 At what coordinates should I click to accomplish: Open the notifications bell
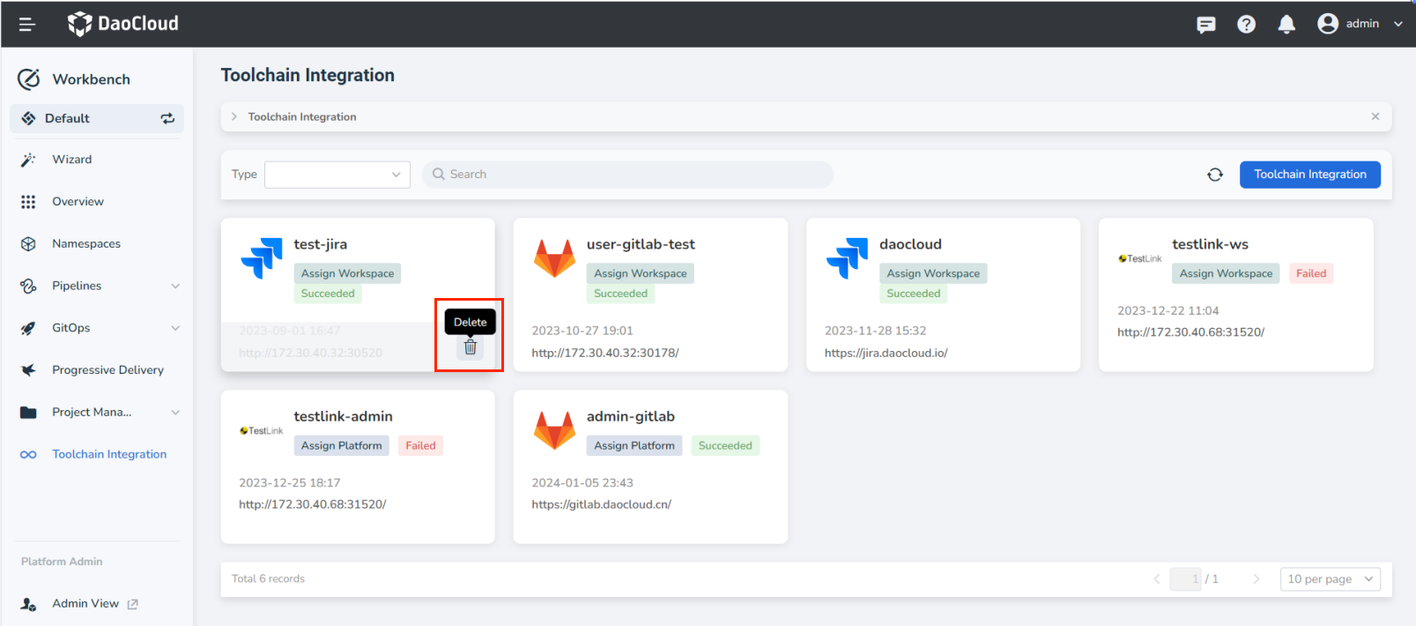(1286, 25)
